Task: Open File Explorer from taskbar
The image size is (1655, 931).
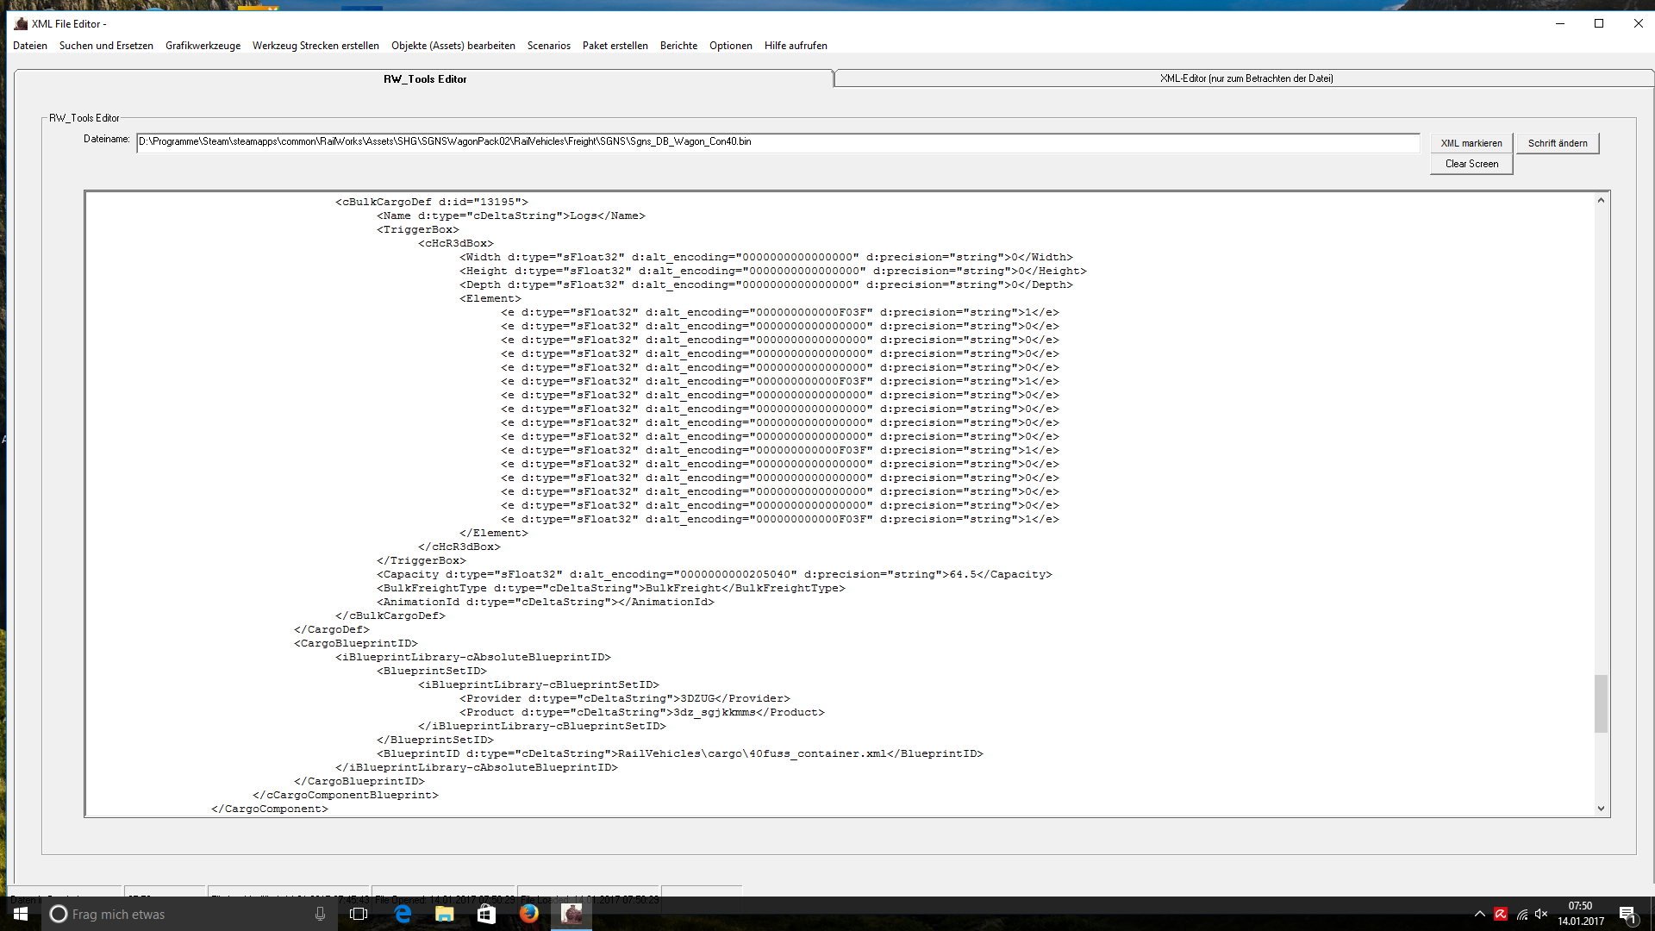Action: [x=445, y=914]
